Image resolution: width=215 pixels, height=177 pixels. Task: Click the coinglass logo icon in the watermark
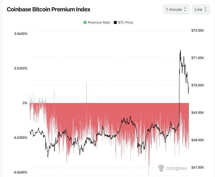tap(162, 168)
